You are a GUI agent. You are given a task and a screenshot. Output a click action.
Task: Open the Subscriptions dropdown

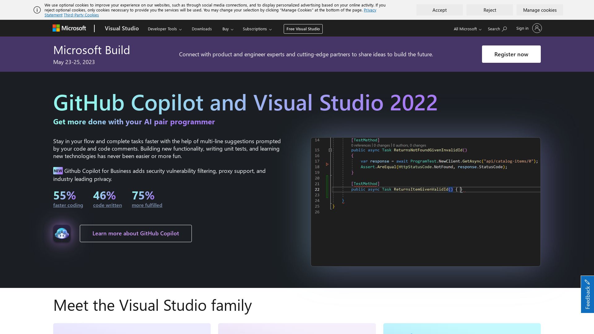(x=257, y=29)
